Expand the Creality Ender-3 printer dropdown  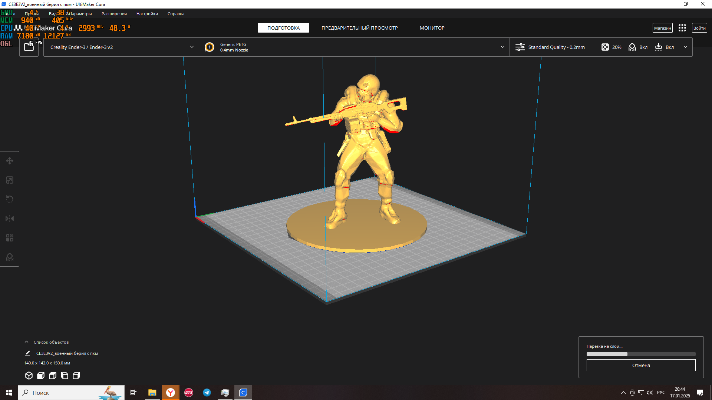coord(121,47)
